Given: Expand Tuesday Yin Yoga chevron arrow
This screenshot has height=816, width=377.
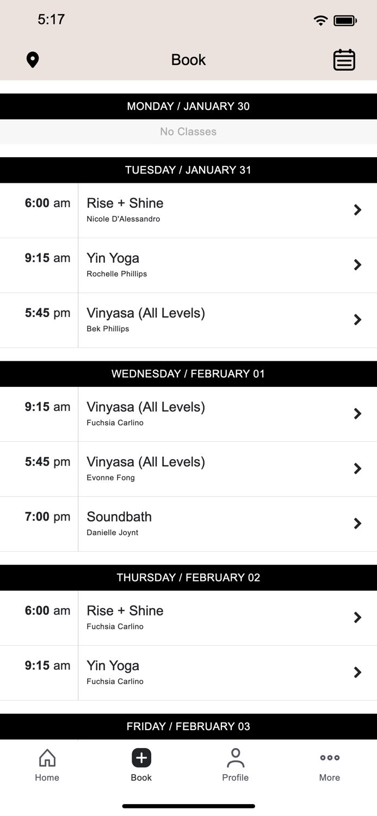Looking at the screenshot, I should pyautogui.click(x=357, y=265).
